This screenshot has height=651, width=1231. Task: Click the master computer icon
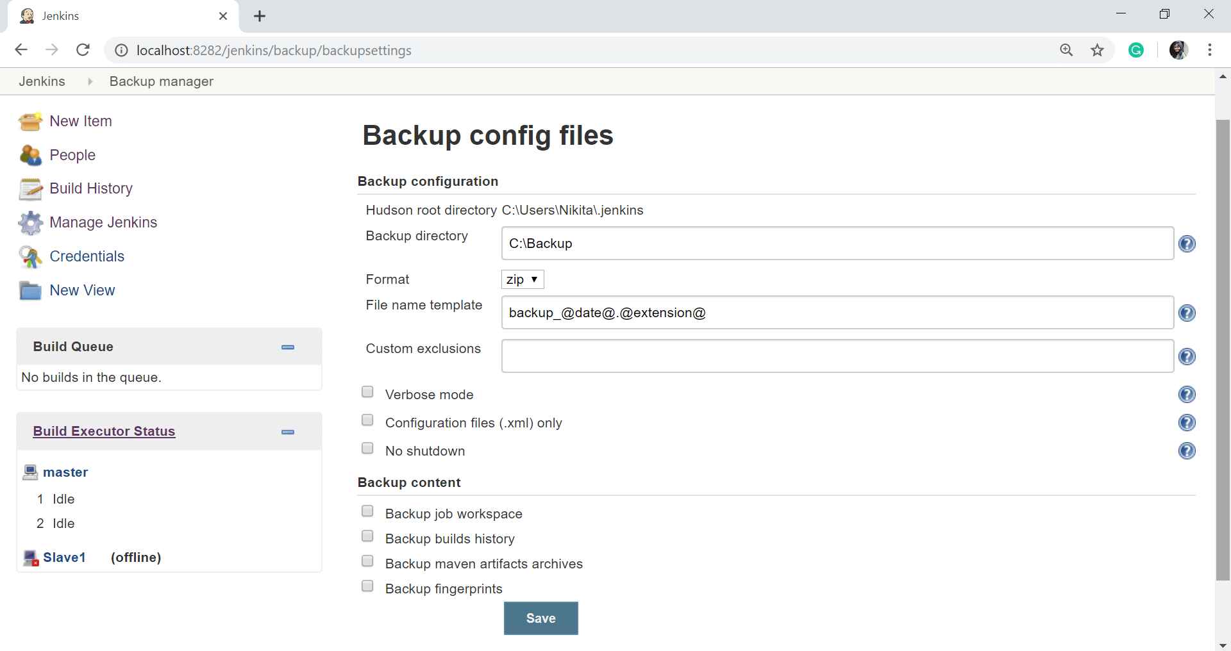(30, 472)
